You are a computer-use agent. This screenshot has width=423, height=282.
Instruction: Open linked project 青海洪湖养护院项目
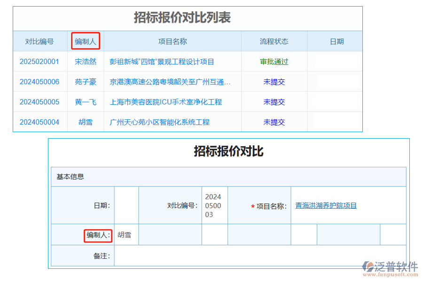point(325,205)
